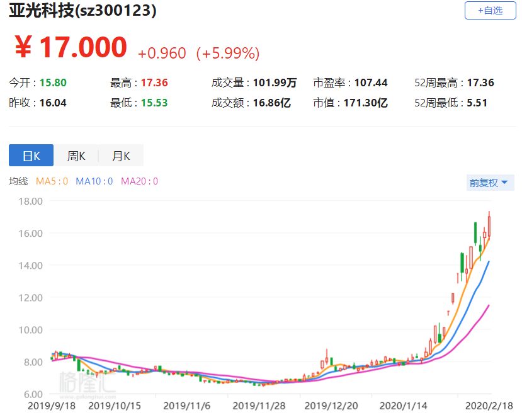
Task: Click the current price ¥17.000
Action: (71, 47)
